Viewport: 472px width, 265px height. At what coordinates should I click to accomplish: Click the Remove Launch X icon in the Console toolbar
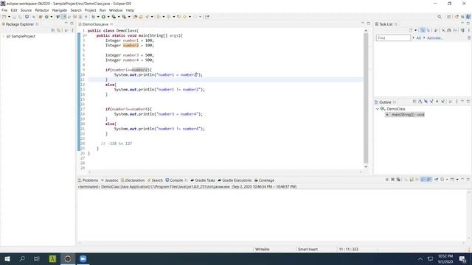pyautogui.click(x=393, y=180)
